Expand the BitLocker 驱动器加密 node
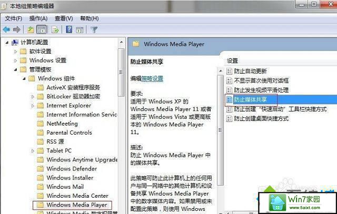337x214 pixels. pos(33,97)
